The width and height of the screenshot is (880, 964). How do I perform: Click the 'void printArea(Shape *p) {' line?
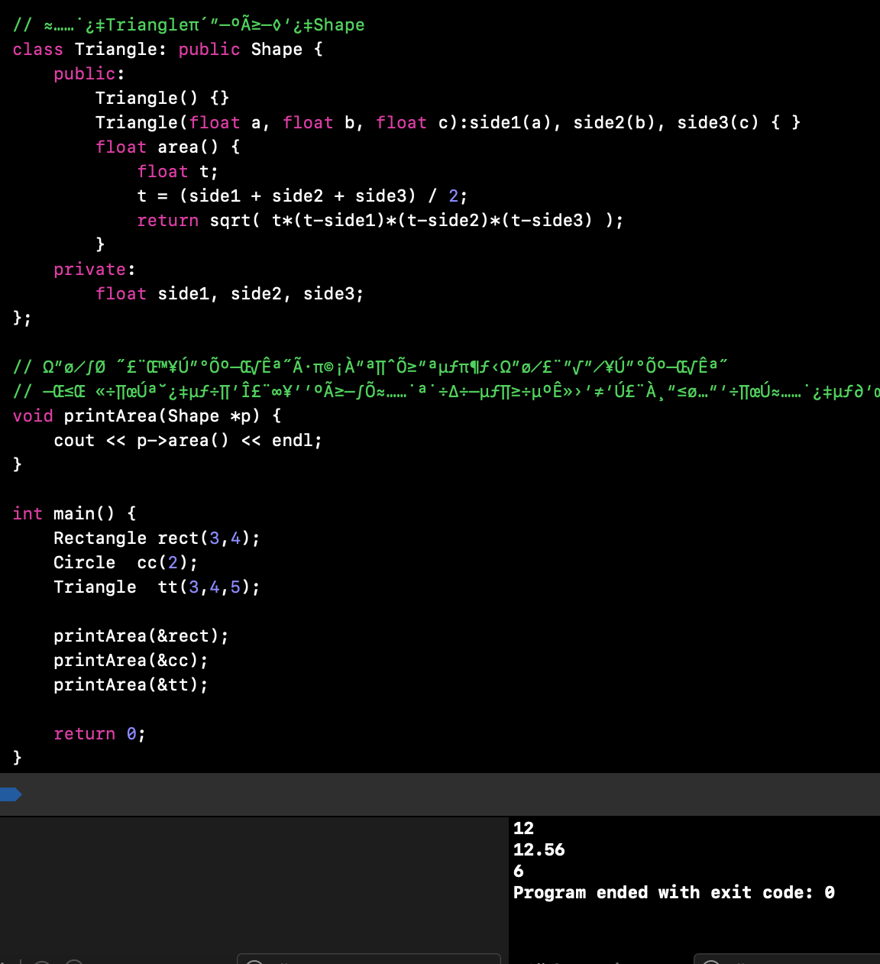click(147, 416)
